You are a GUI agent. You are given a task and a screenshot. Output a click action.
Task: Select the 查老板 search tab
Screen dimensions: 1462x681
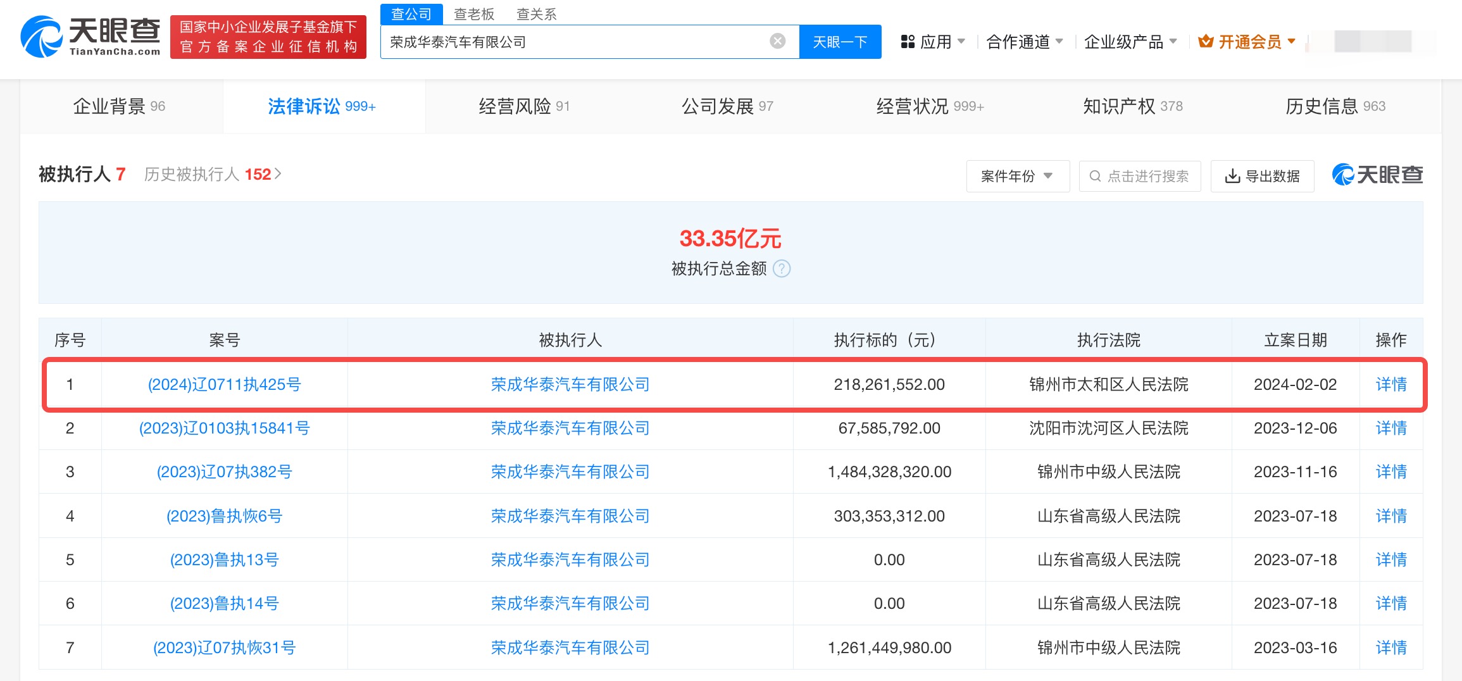click(473, 14)
